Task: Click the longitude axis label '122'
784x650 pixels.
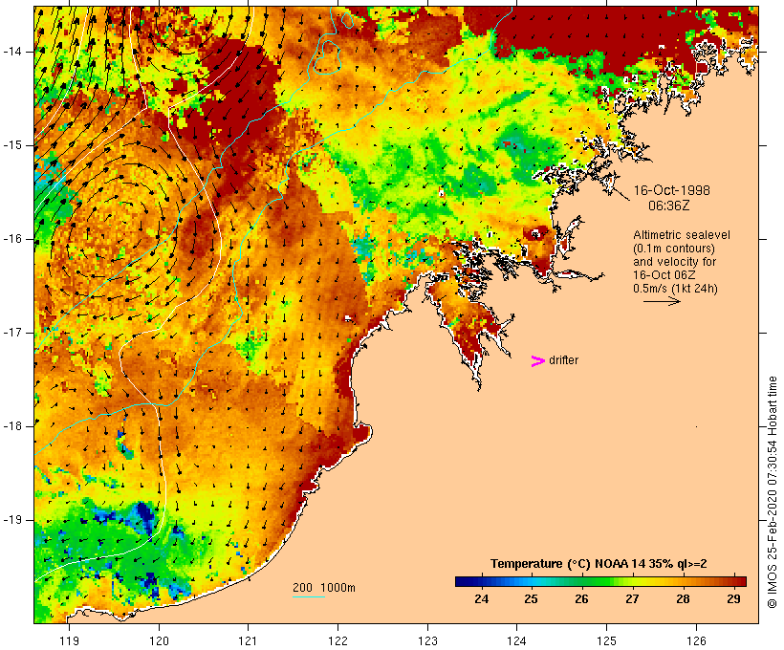Action: (338, 640)
